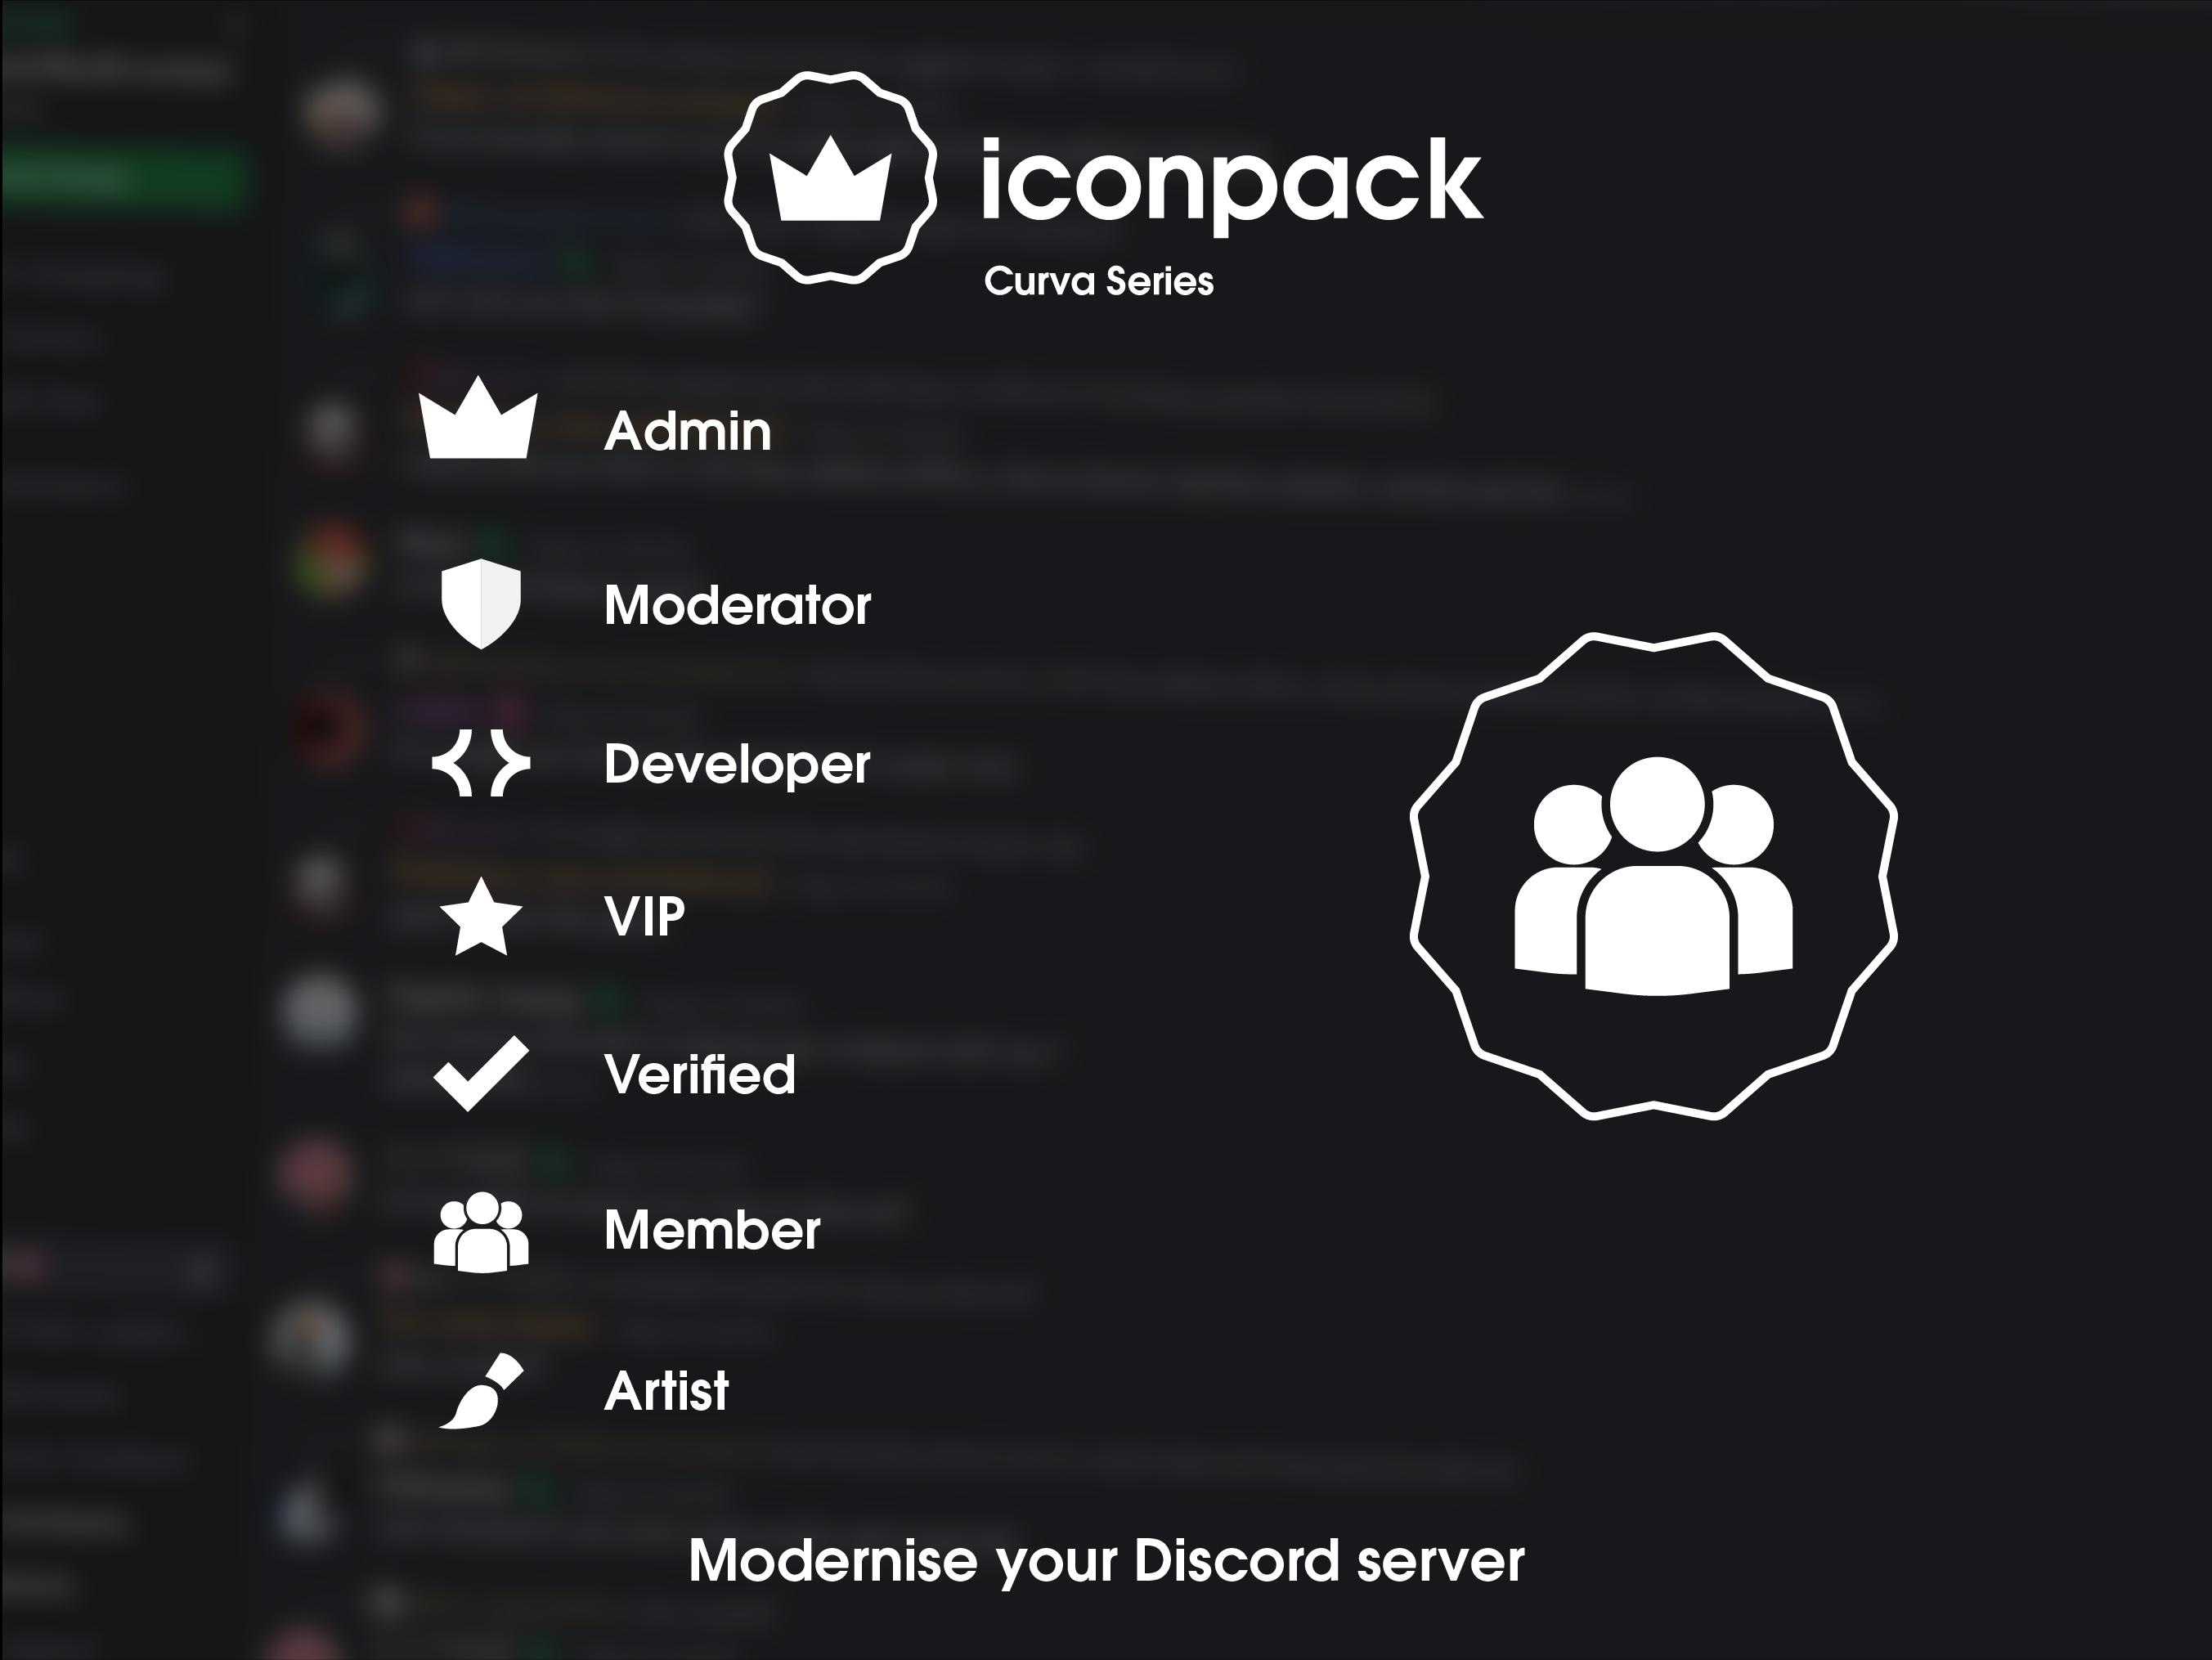Click the Verified checkmark icon
This screenshot has width=2212, height=1660.
[481, 1074]
